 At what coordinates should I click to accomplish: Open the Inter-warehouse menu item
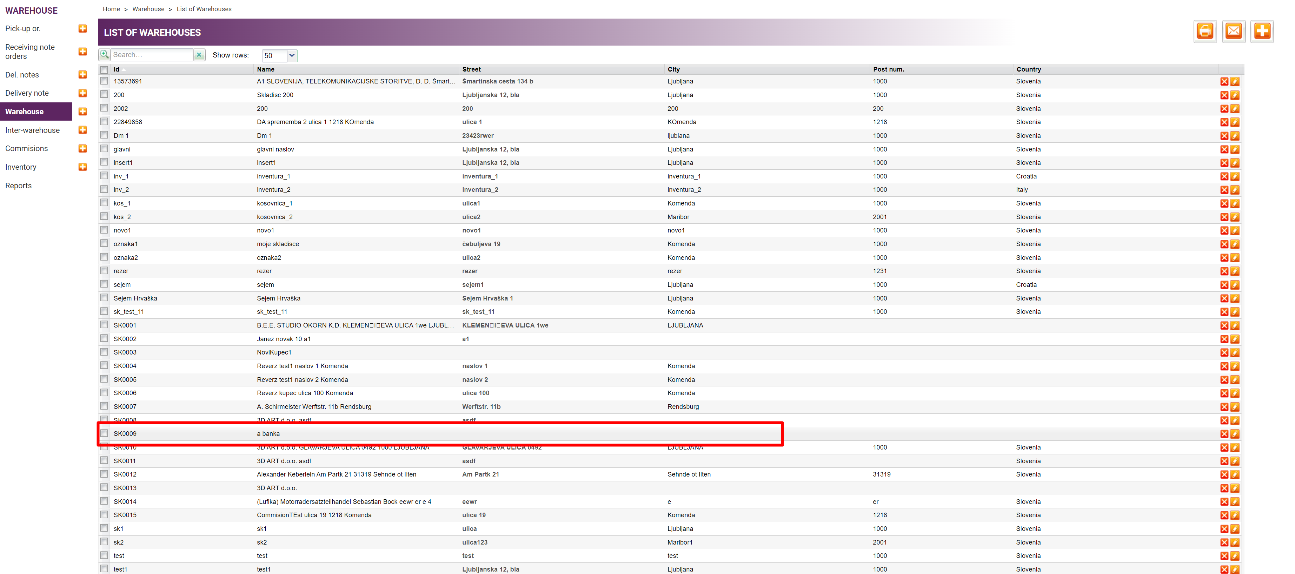tap(32, 130)
